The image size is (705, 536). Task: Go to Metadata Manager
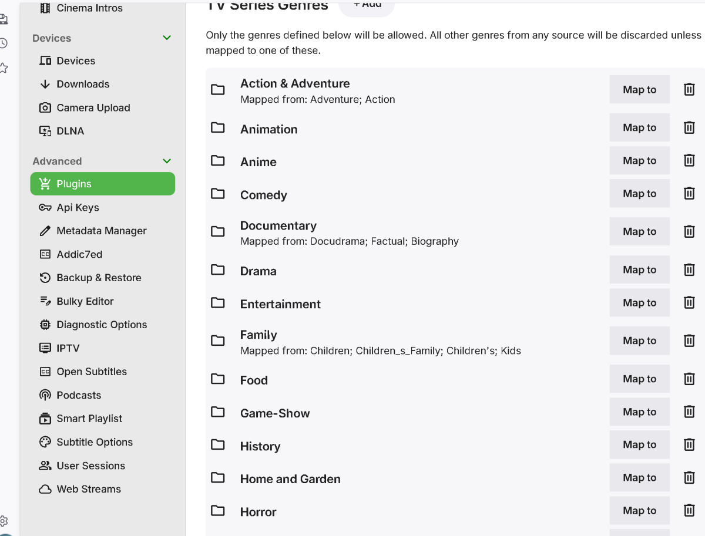[x=101, y=231]
